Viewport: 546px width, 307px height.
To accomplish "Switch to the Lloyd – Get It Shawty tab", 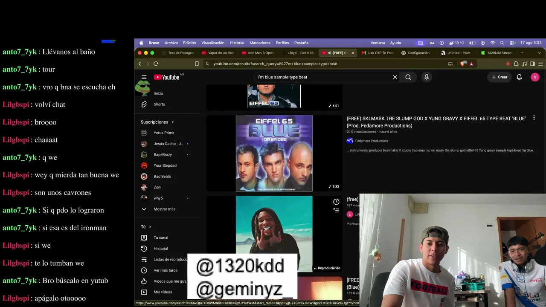I will tap(298, 53).
